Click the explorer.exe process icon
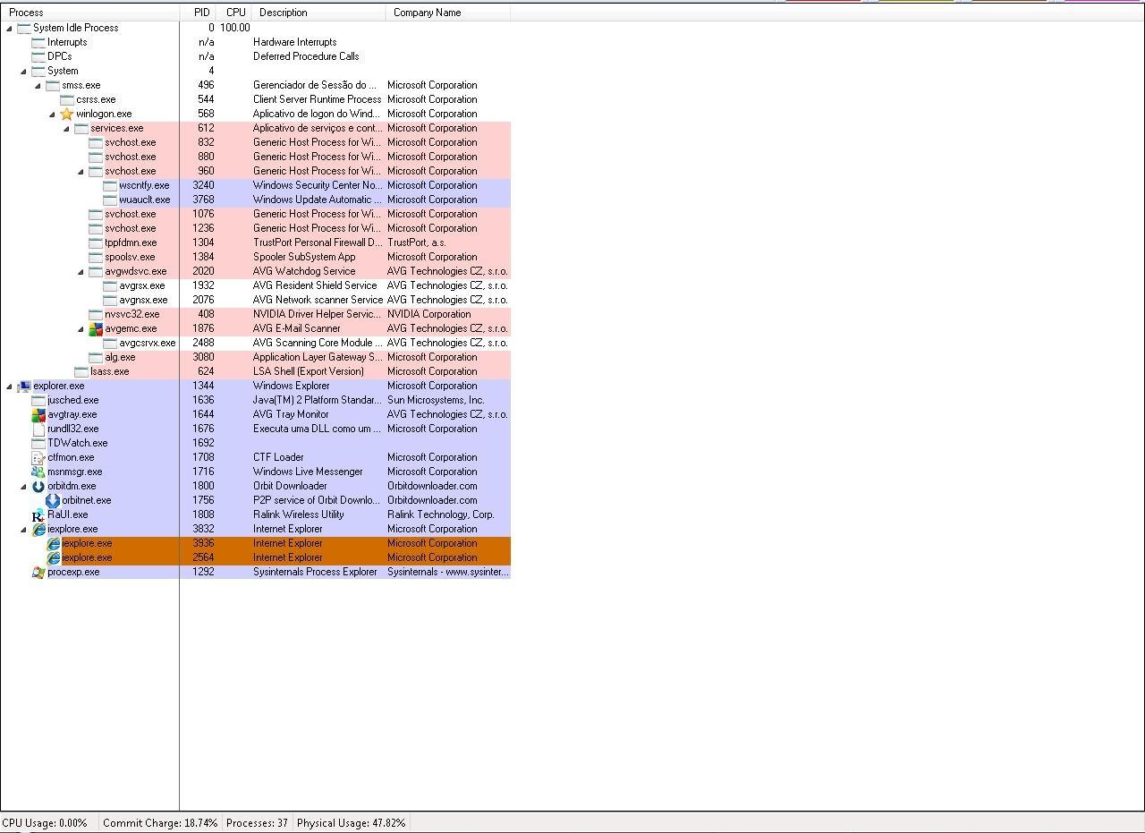The width and height of the screenshot is (1145, 833). [x=24, y=386]
